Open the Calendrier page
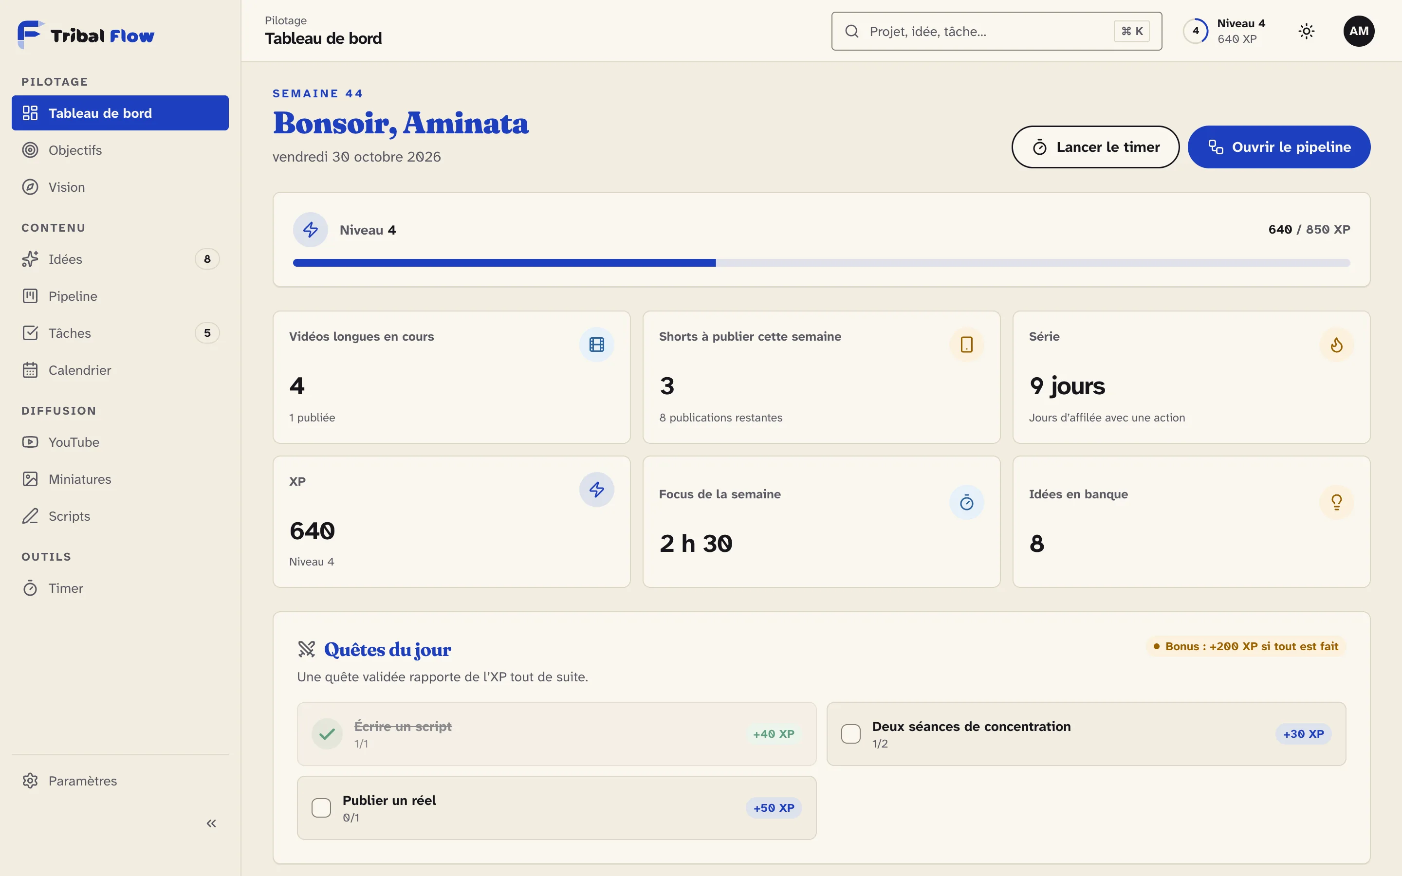The image size is (1402, 876). pos(120,370)
